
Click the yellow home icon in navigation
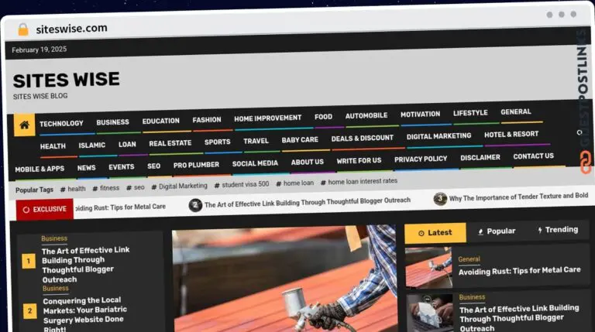[x=25, y=125]
